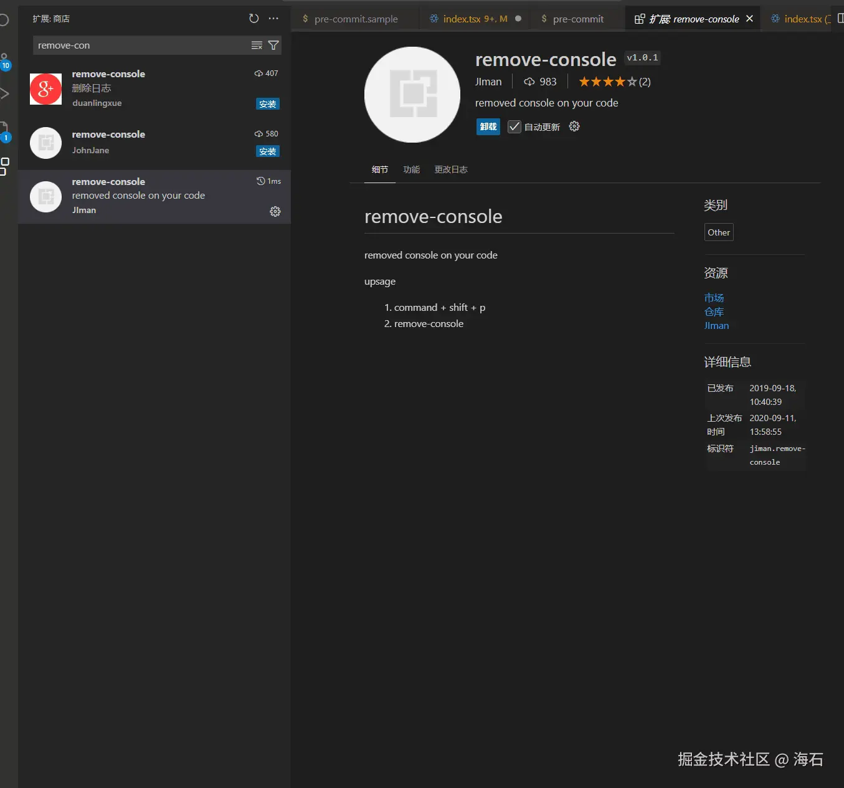Click the remove-con search field

(142, 45)
